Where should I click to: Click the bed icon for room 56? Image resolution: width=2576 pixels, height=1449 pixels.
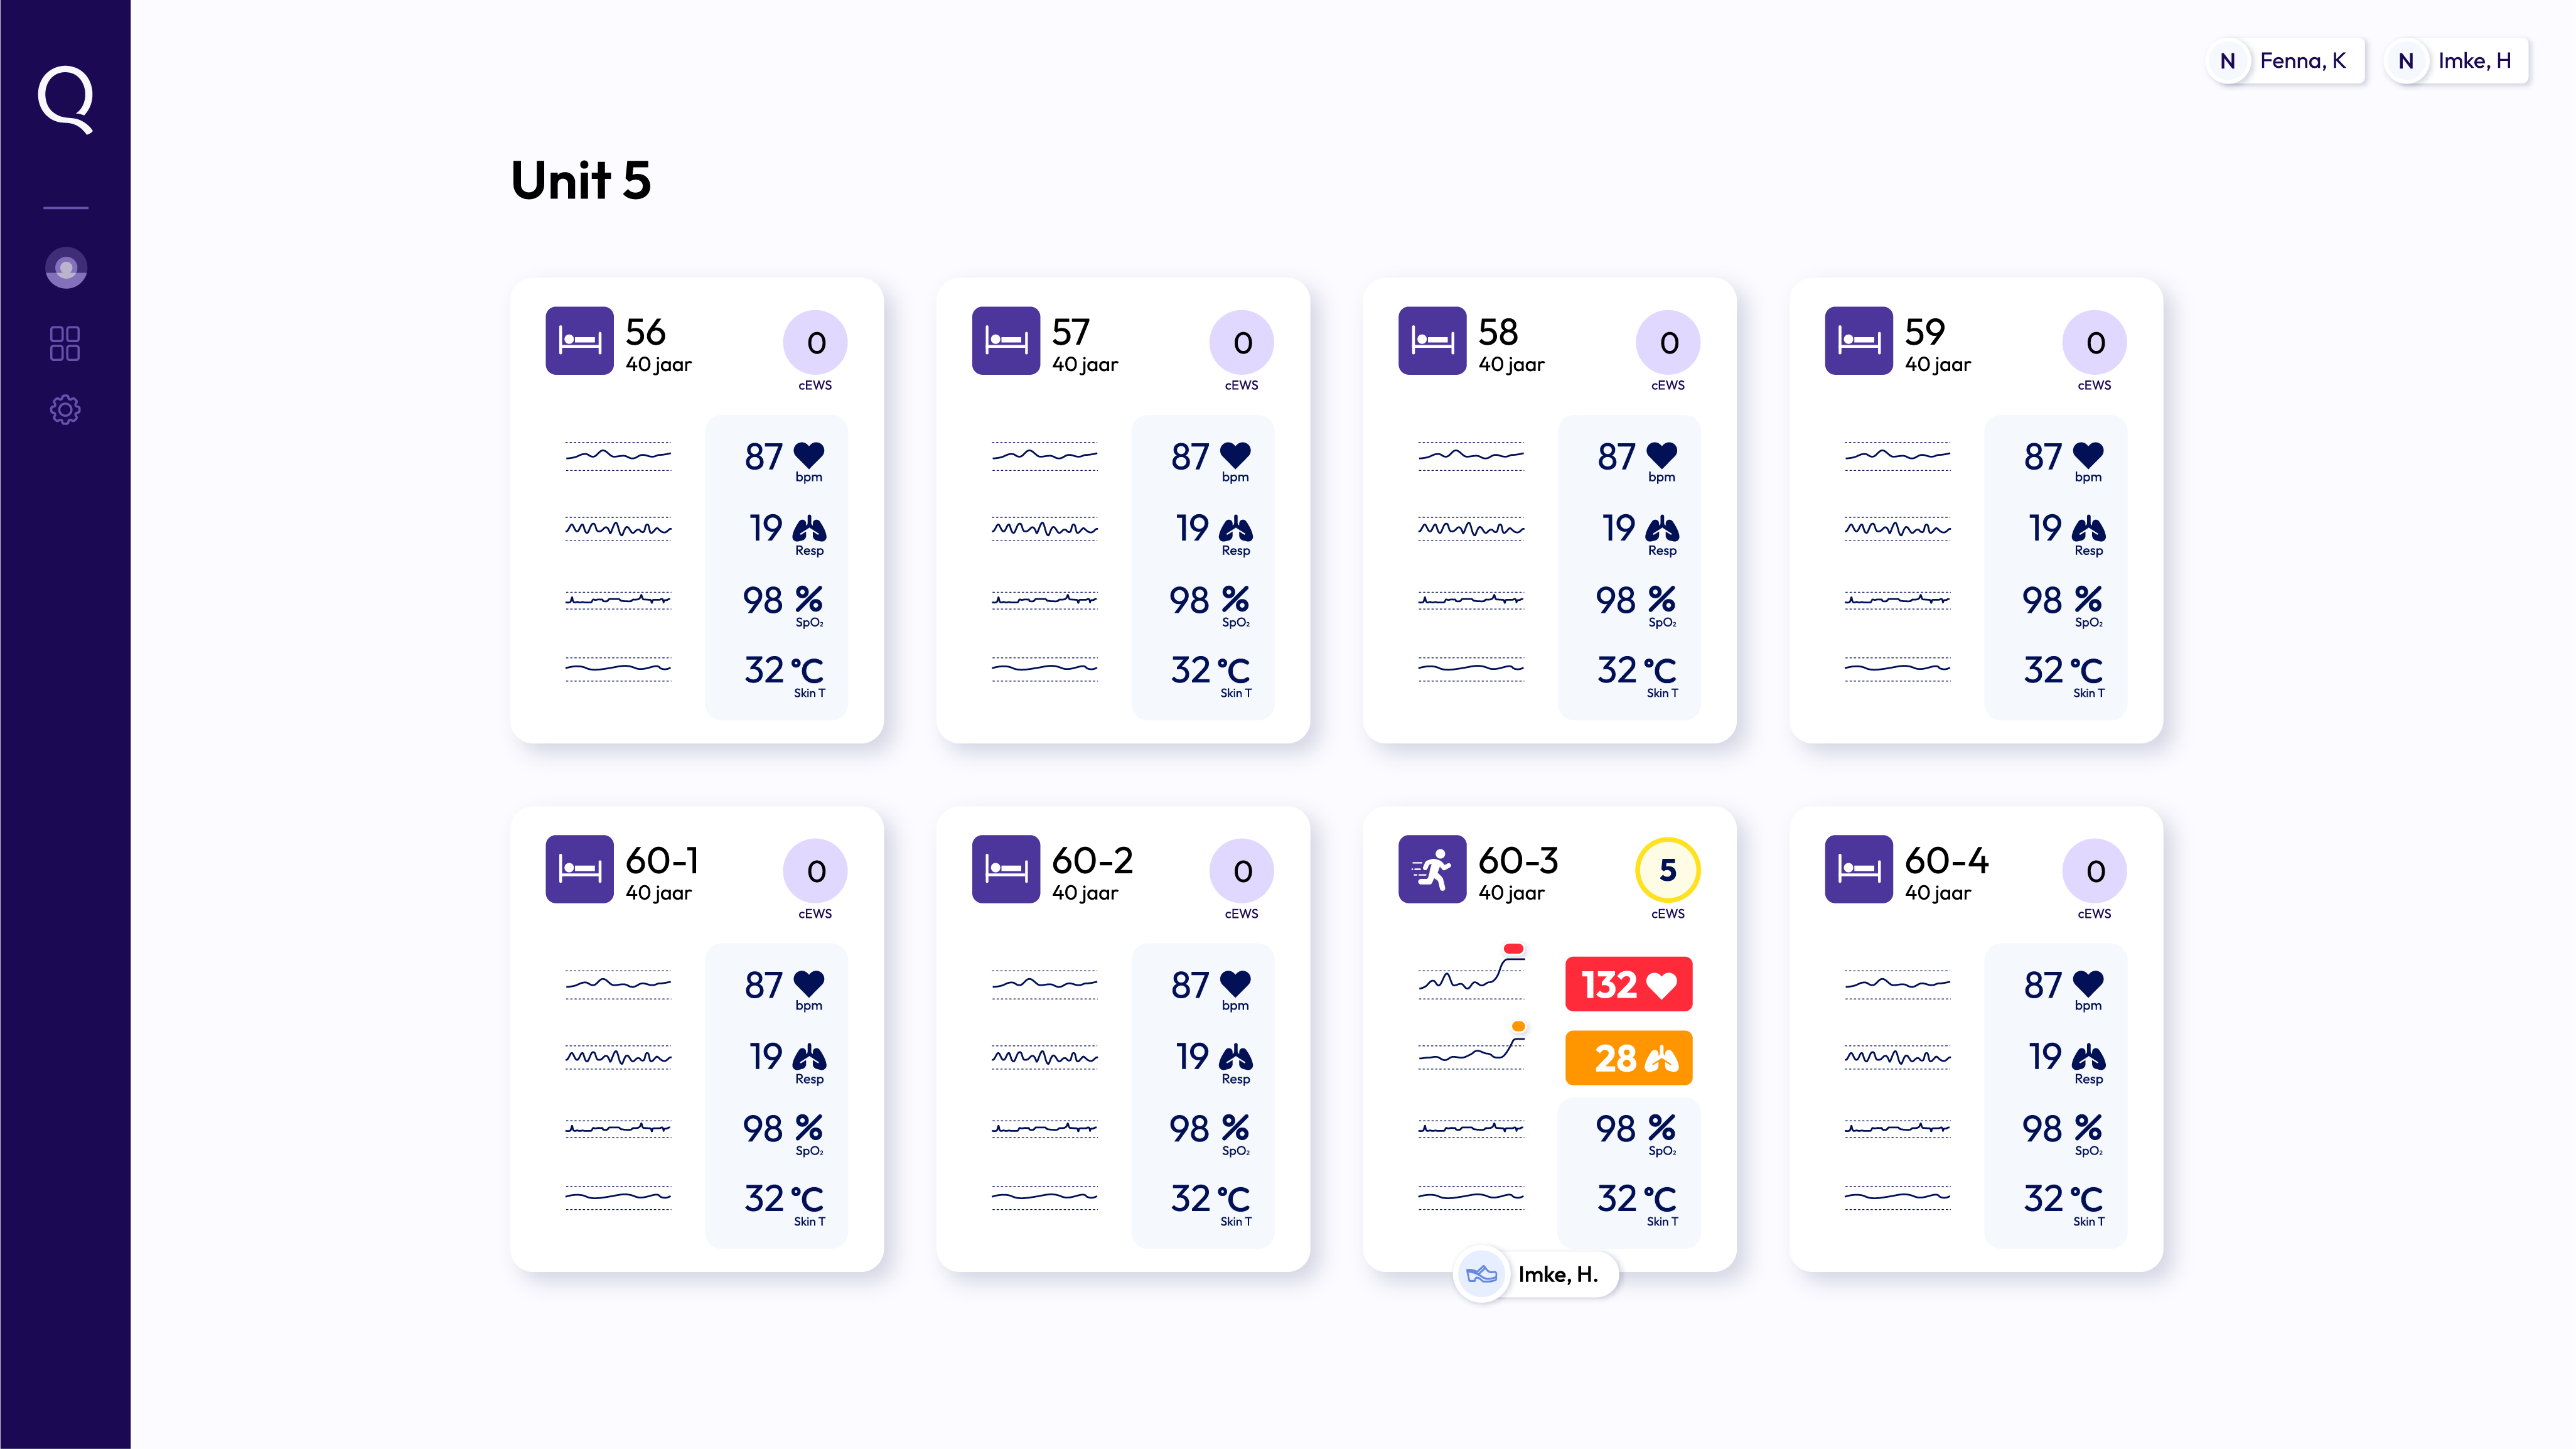coord(579,341)
